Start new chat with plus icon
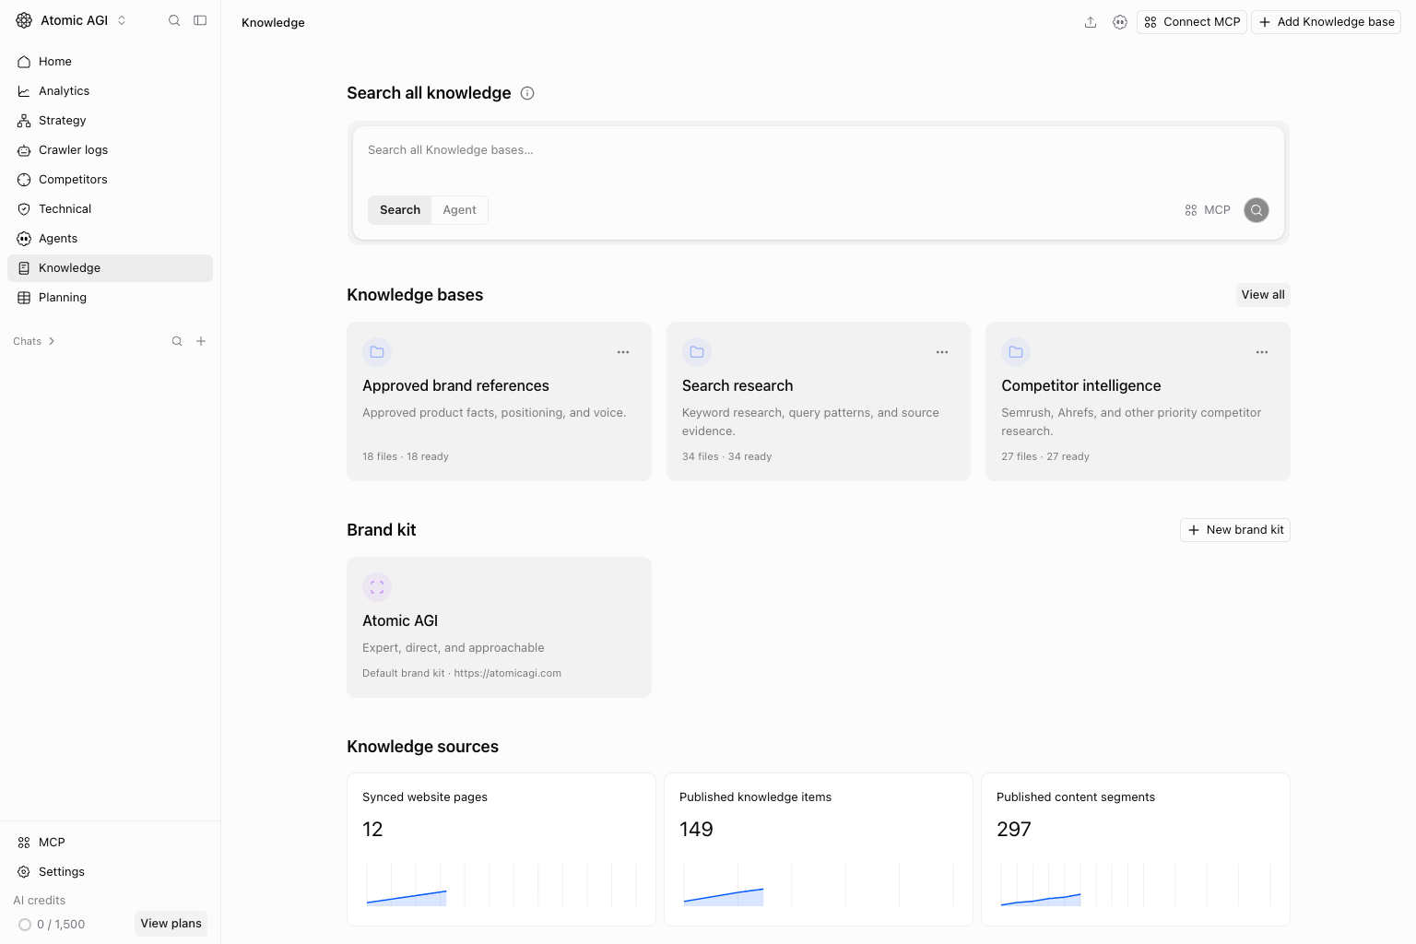Image resolution: width=1416 pixels, height=944 pixels. 201,341
